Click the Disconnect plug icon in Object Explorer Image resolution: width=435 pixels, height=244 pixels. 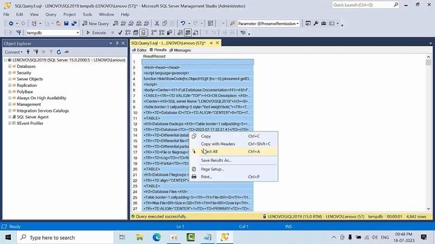click(x=36, y=52)
